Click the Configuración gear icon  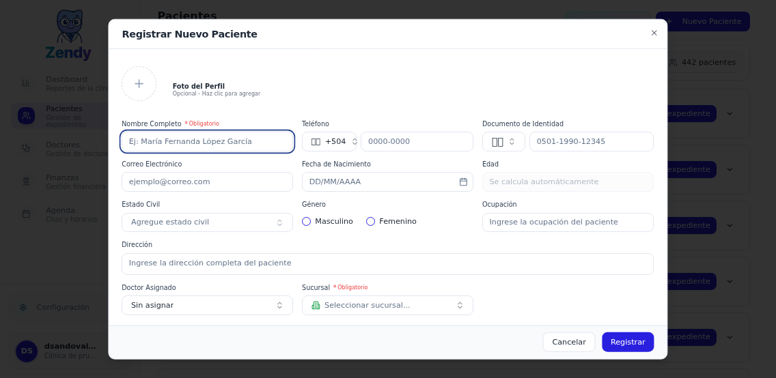click(x=23, y=307)
